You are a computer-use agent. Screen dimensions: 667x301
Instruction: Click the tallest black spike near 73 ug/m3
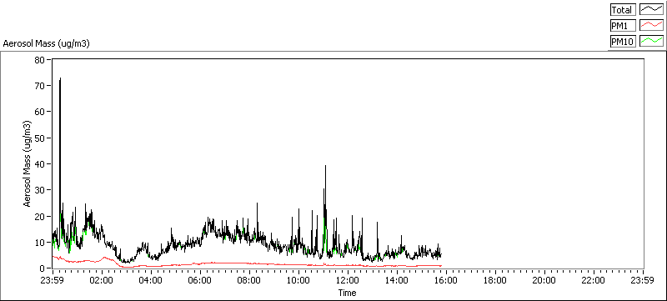coord(60,78)
